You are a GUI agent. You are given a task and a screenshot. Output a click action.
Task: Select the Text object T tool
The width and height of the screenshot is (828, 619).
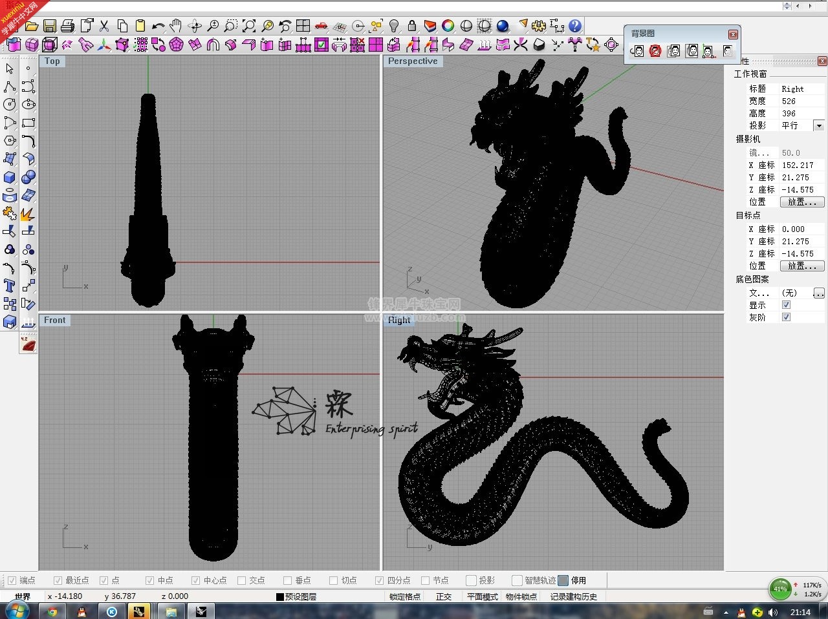coord(10,286)
